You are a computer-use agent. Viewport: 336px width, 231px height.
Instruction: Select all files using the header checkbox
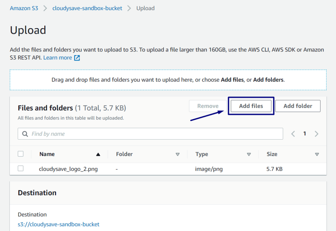21,154
